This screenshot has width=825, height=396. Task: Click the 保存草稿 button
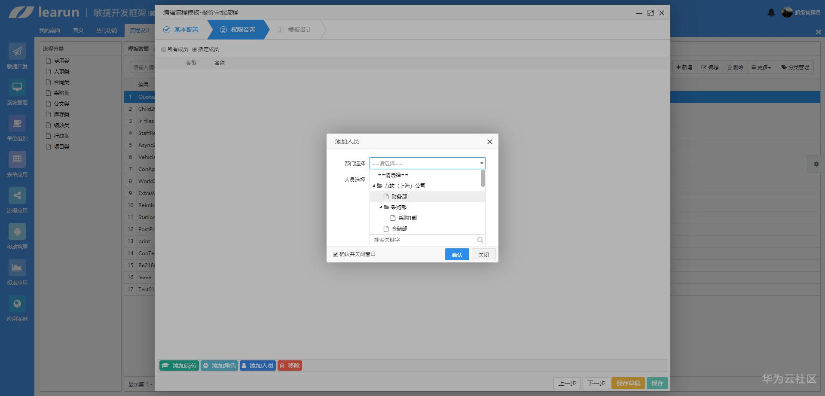(628, 383)
